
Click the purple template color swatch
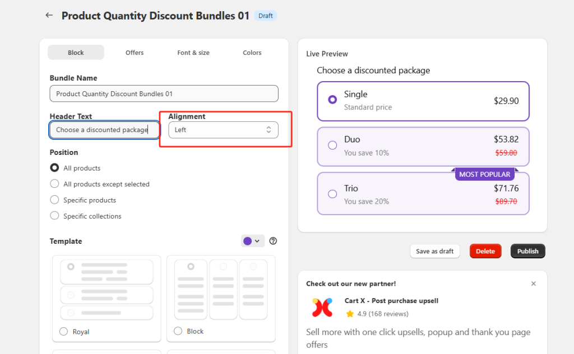coord(248,240)
